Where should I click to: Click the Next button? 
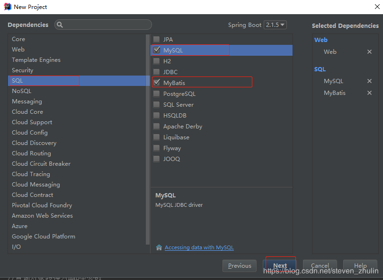pos(280,265)
